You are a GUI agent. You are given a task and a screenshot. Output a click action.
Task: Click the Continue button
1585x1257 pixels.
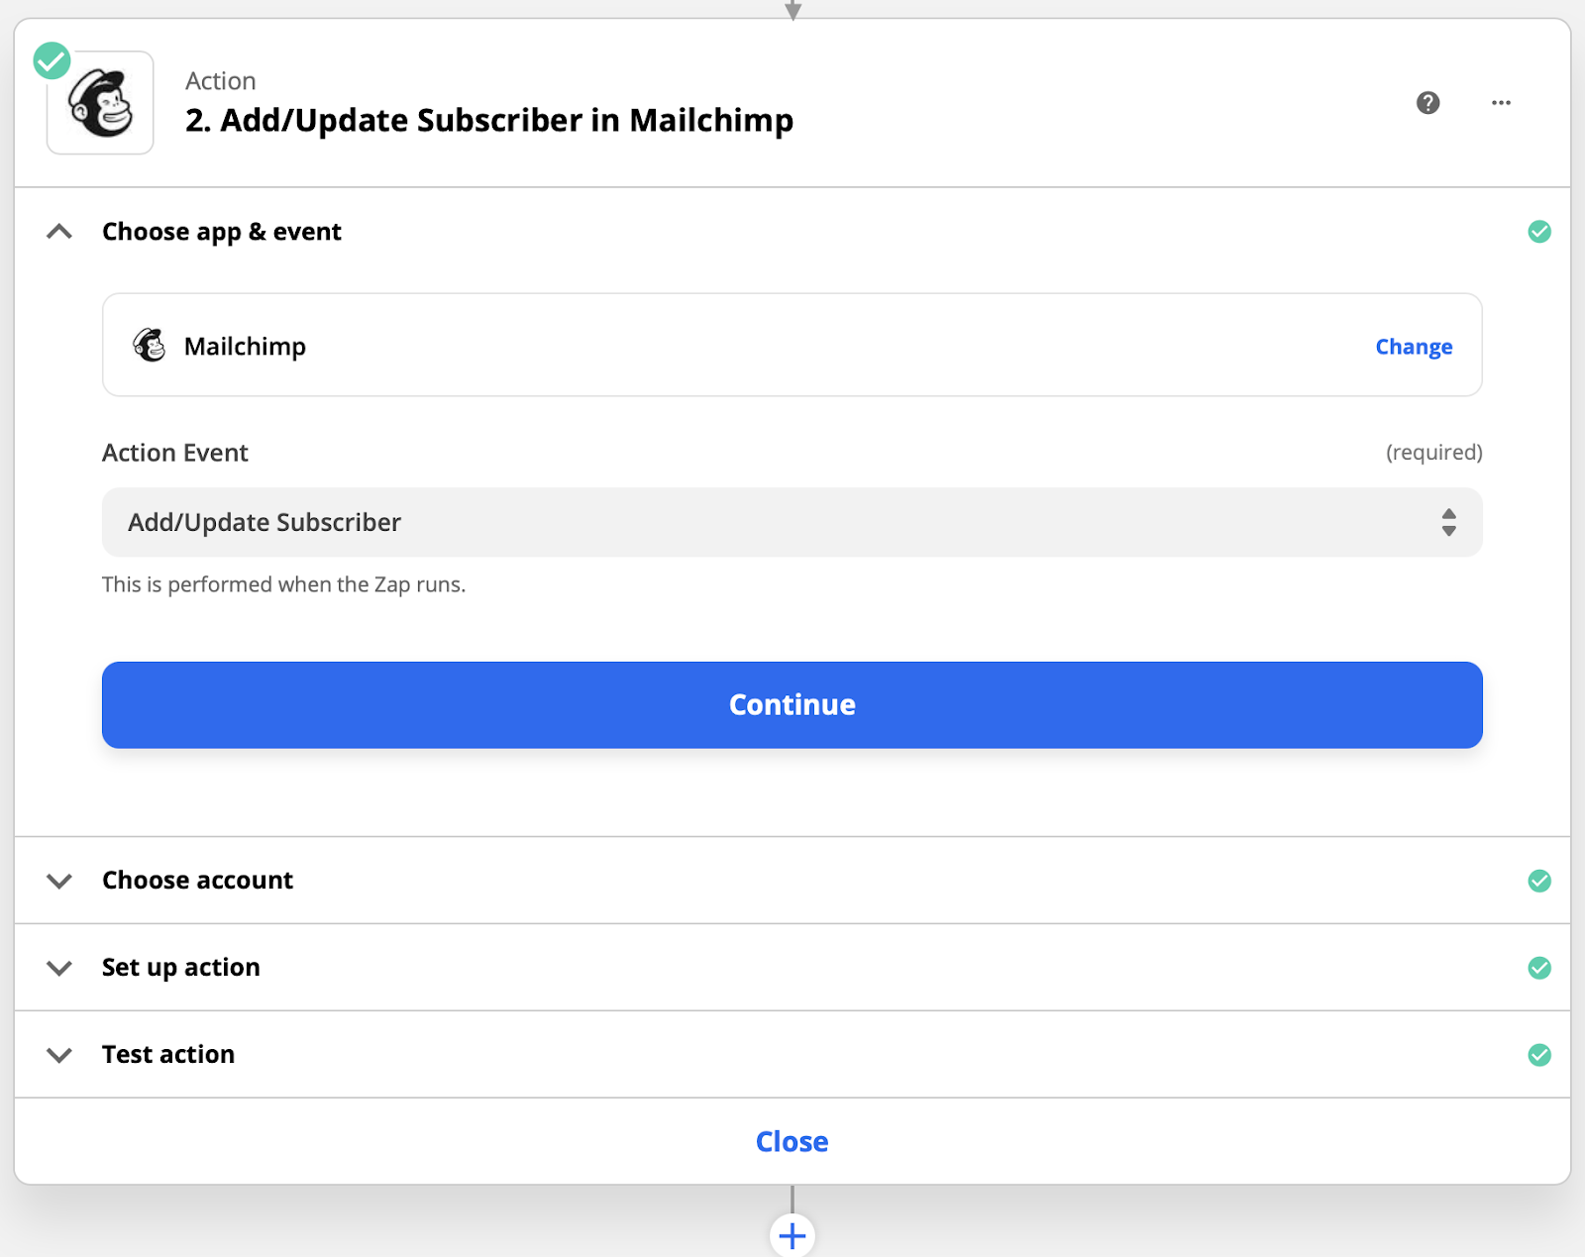[x=792, y=704]
